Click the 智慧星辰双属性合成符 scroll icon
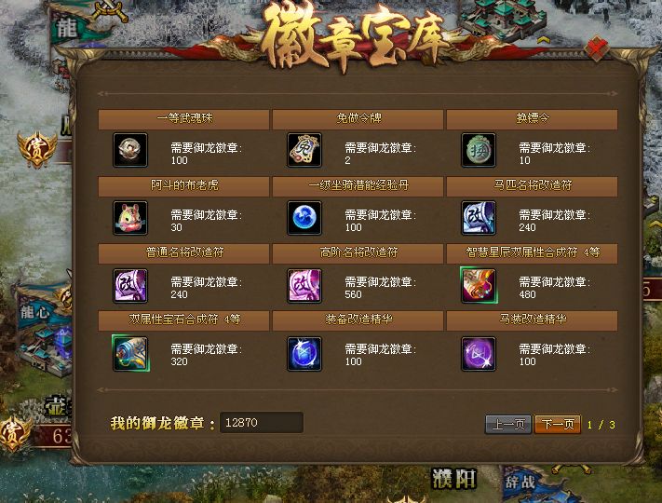The image size is (662, 503). coord(479,285)
